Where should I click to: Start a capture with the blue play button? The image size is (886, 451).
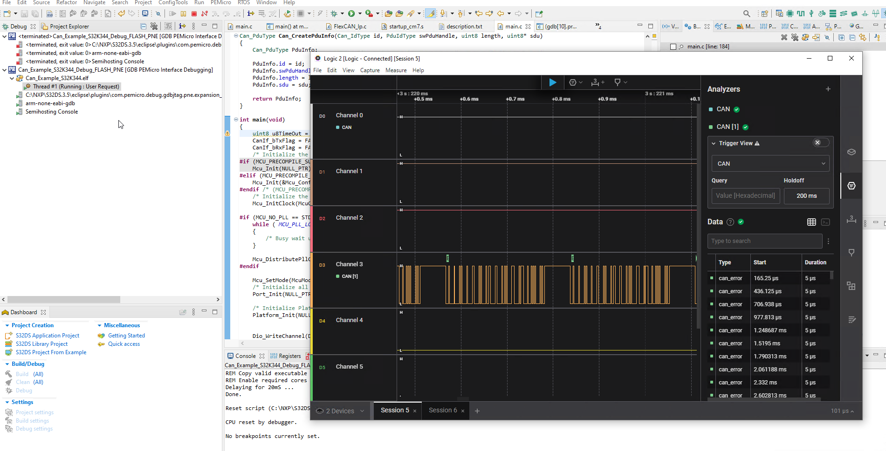[552, 82]
